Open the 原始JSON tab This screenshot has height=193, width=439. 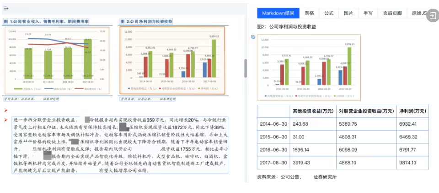tap(419, 13)
